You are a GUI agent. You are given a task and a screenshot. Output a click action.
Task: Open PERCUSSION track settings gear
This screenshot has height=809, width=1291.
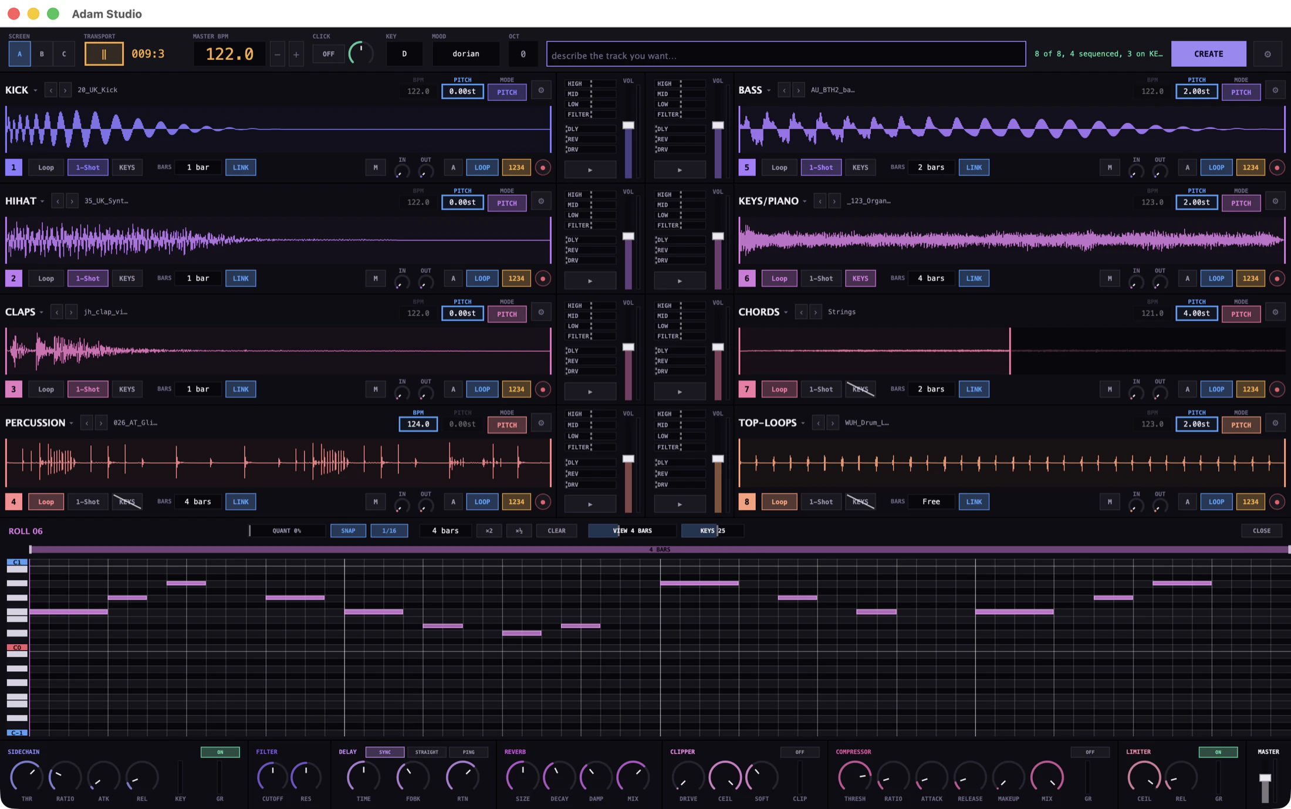(x=541, y=423)
